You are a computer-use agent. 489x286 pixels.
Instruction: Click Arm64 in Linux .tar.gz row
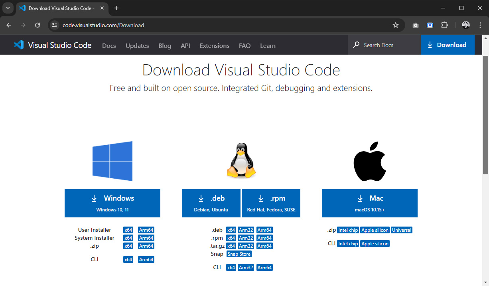click(264, 246)
